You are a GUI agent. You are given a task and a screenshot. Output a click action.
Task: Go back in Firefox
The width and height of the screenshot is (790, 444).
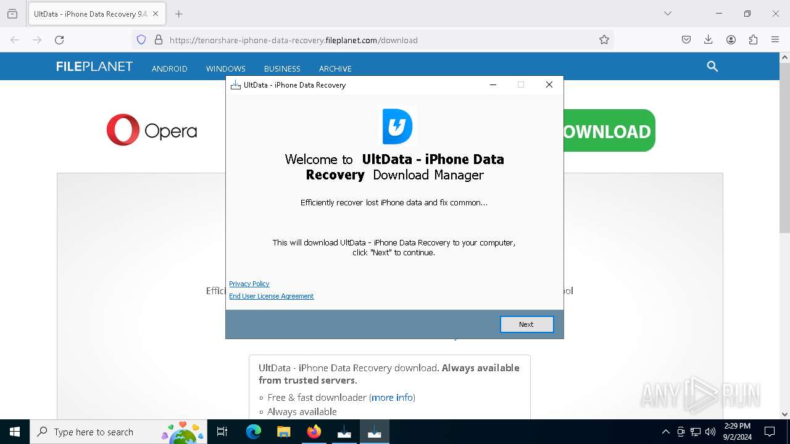tap(15, 40)
